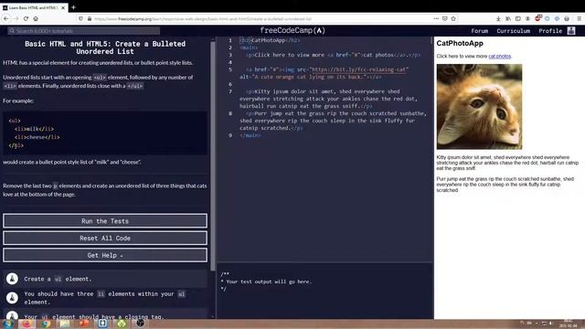Open the Library bookmarks icon
Image resolution: width=585 pixels, height=329 pixels.
(508, 18)
